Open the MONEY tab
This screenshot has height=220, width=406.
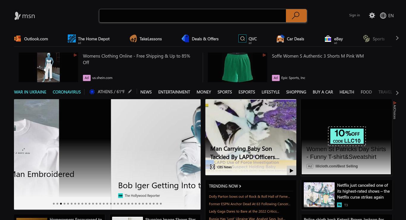[204, 92]
